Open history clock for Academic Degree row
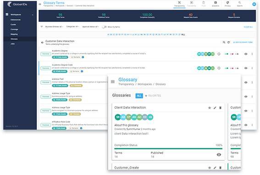Viewport: 260px width, 175px height. coord(219,54)
